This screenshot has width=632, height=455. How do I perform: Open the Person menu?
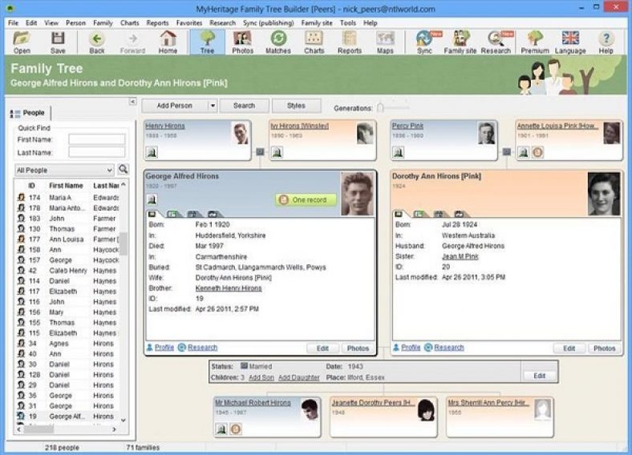[x=75, y=23]
